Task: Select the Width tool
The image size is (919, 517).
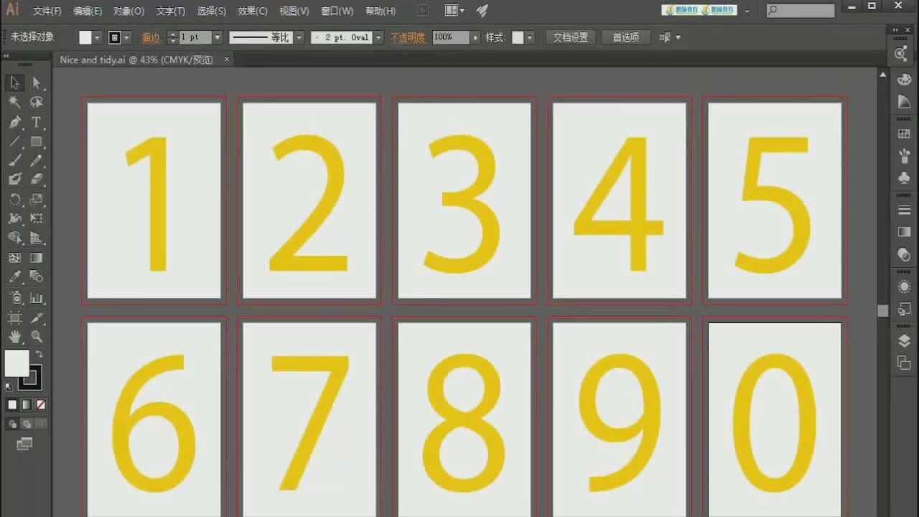Action: coord(14,218)
